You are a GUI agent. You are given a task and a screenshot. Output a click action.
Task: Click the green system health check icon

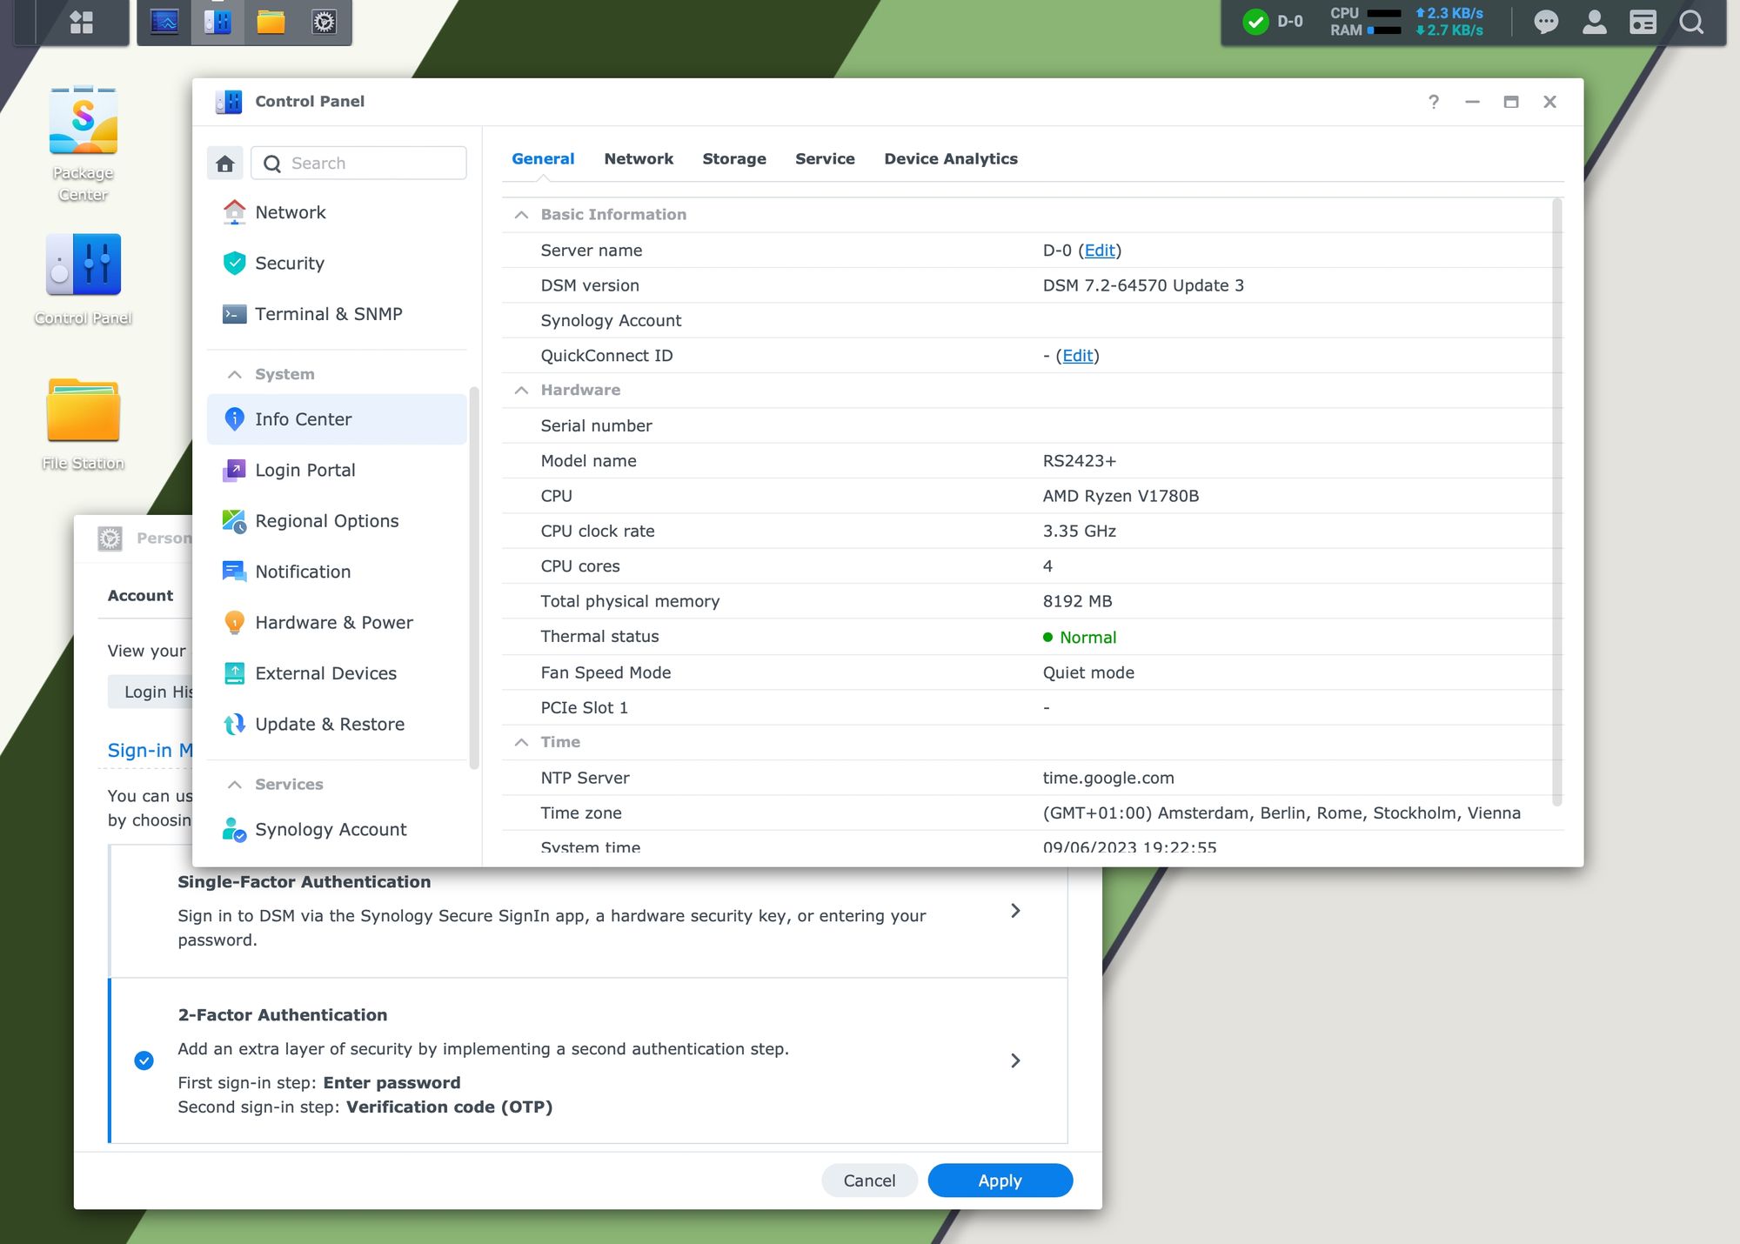[x=1255, y=22]
